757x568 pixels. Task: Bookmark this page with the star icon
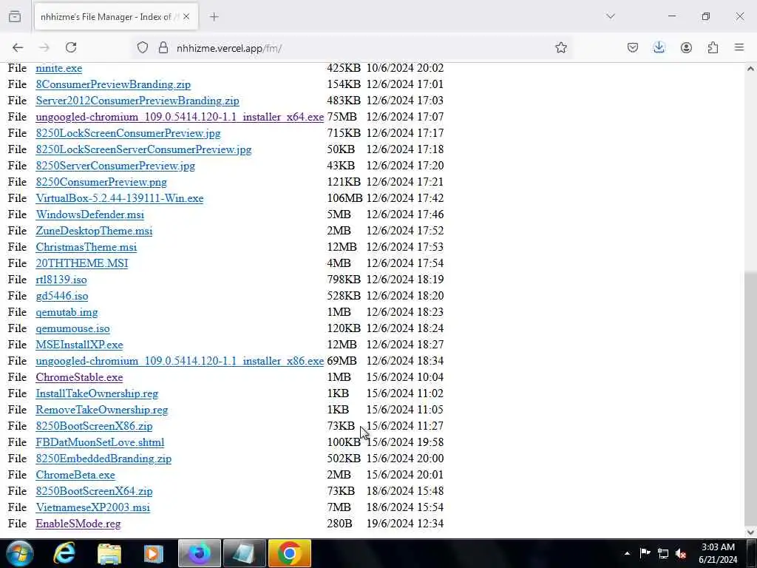pyautogui.click(x=560, y=47)
